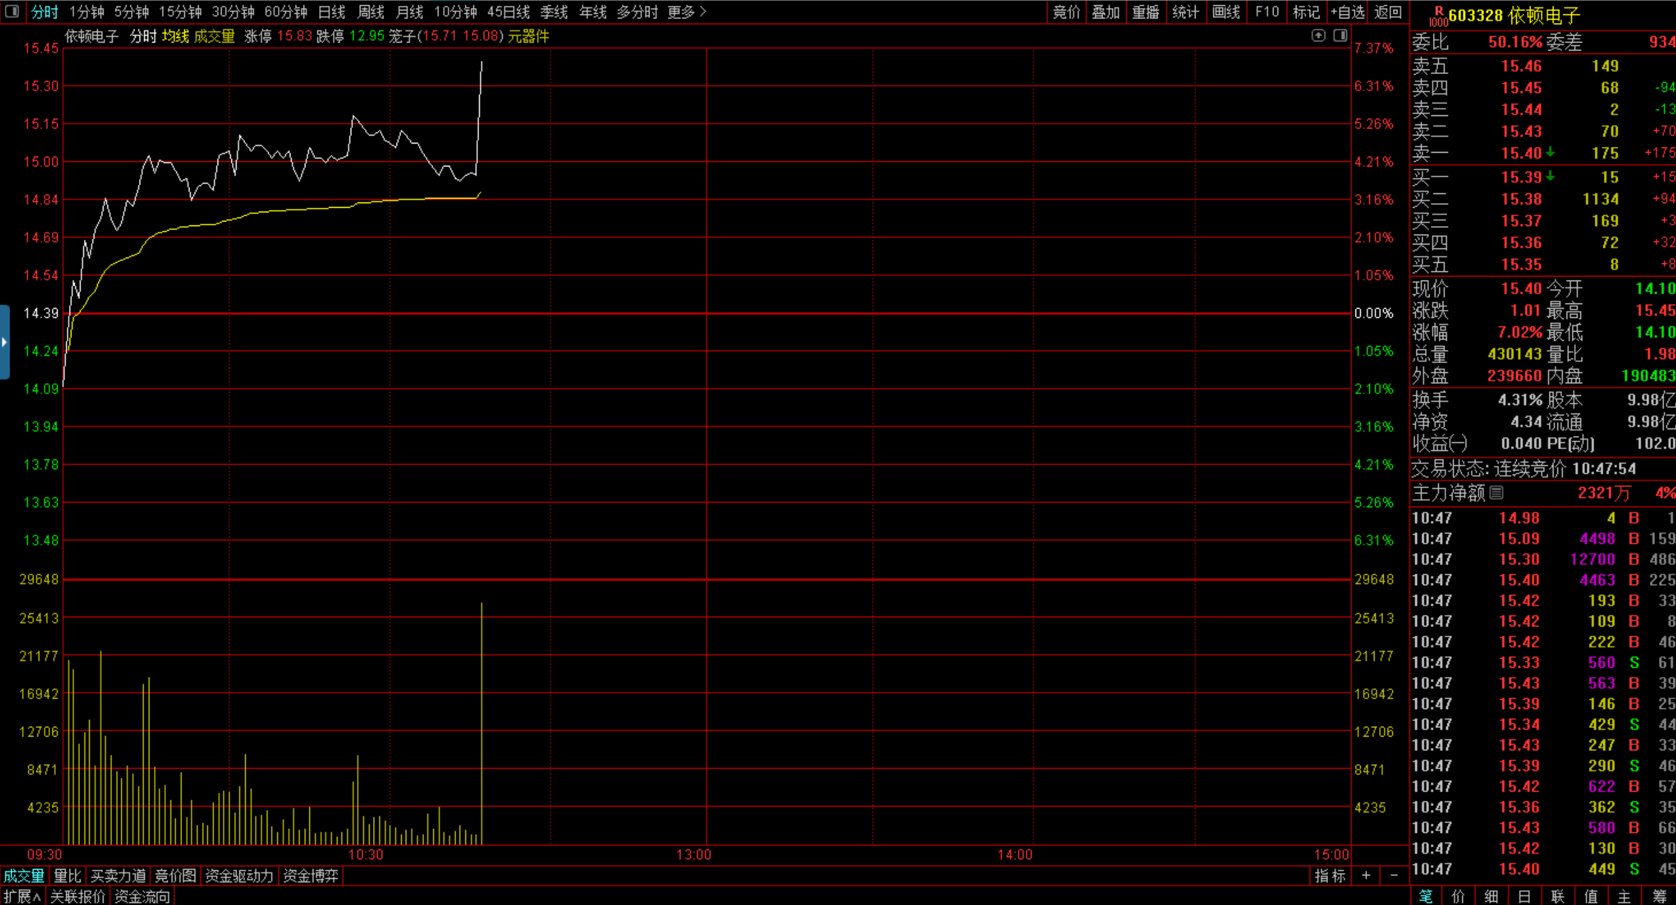The height and width of the screenshot is (905, 1676).
Task: Open the 竞价图 tab
Action: tap(175, 876)
